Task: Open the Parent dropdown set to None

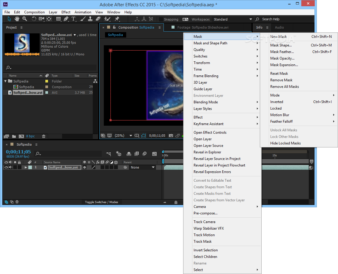Action: (142, 167)
